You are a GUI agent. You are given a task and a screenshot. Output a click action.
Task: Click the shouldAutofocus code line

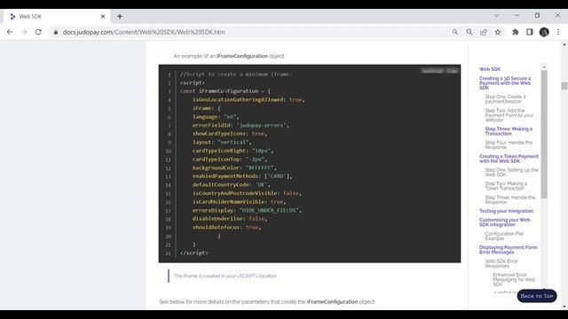coord(227,227)
